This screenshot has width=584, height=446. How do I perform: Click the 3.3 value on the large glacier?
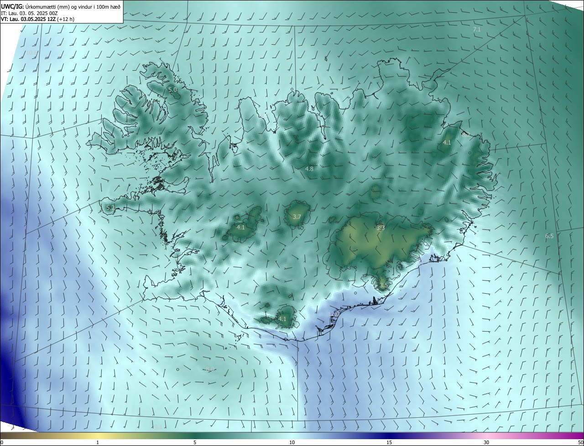pos(381,228)
